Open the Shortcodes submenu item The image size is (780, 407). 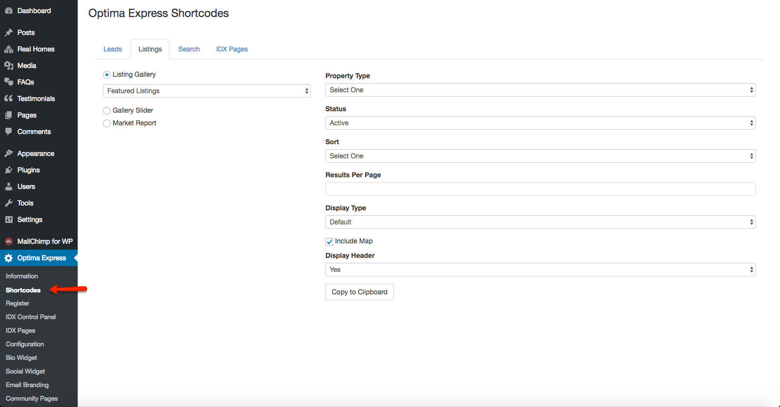(23, 290)
